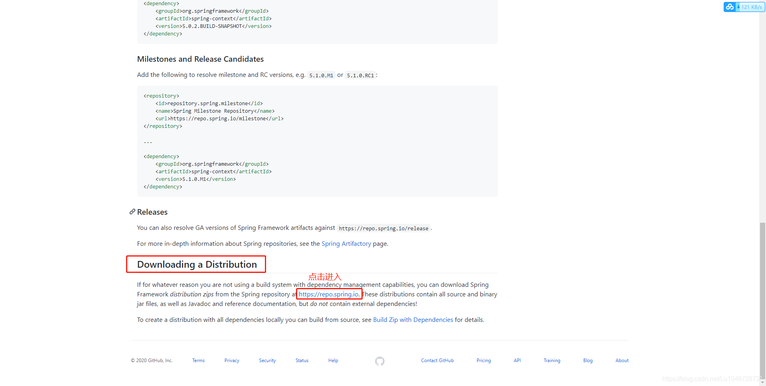Click the Downloading a Distribution heading
The image size is (766, 386).
pyautogui.click(x=197, y=265)
